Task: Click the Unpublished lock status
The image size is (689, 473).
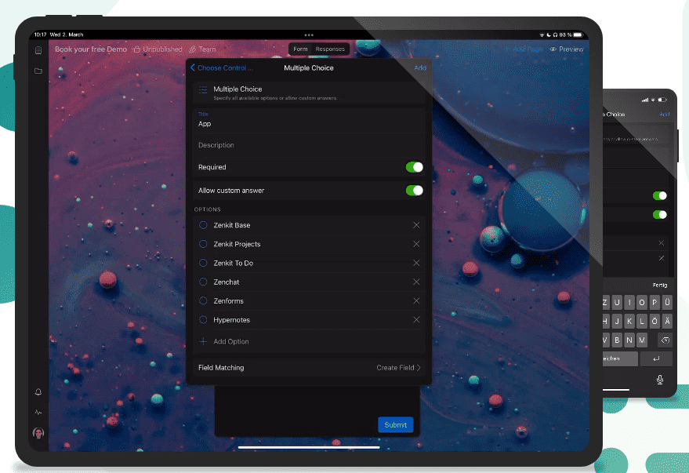Action: coord(158,49)
